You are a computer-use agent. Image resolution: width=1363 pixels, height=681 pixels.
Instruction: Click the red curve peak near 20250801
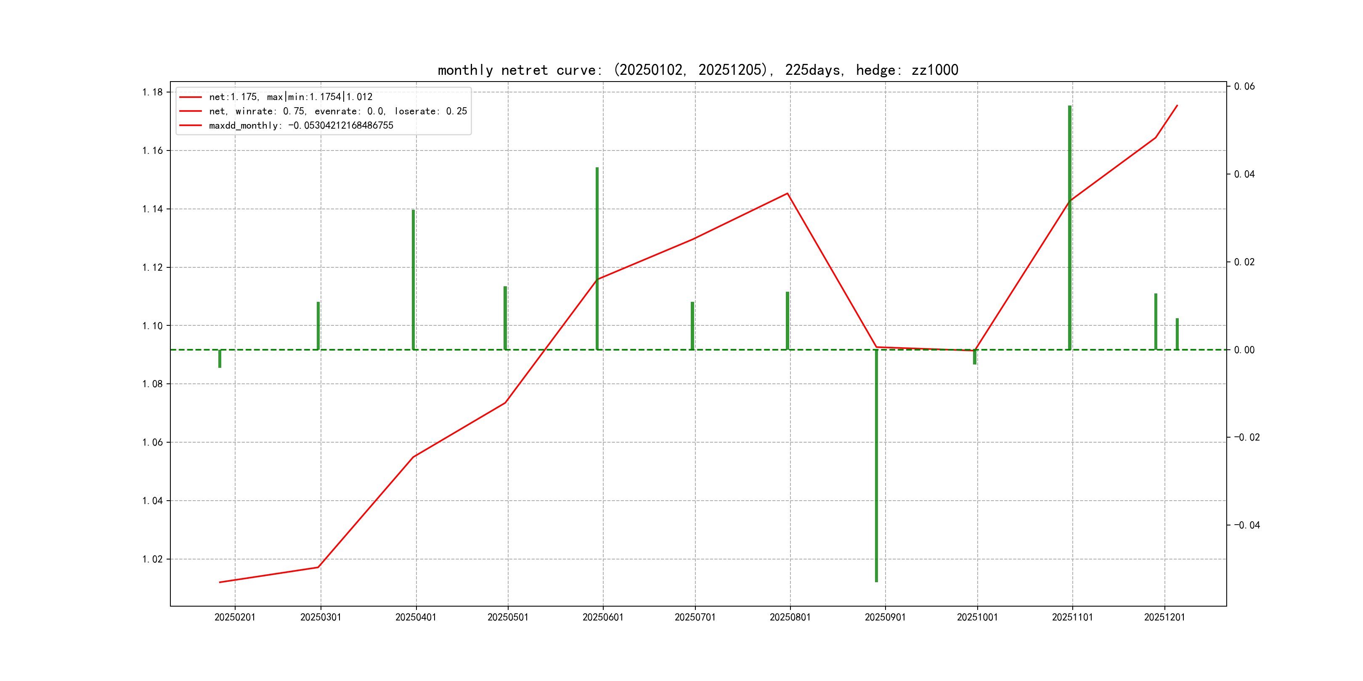pyautogui.click(x=788, y=193)
